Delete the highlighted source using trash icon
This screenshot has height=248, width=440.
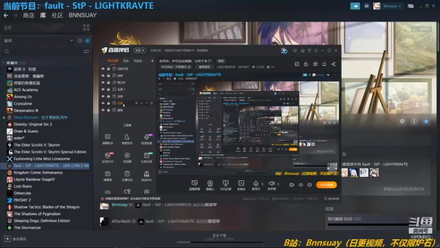[x=152, y=103]
